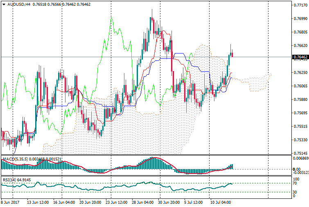
Task: Click the 0.77170 price scale value
Action: (x=300, y=5)
